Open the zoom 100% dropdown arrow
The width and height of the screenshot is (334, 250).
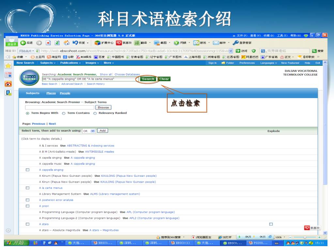pos(284,237)
